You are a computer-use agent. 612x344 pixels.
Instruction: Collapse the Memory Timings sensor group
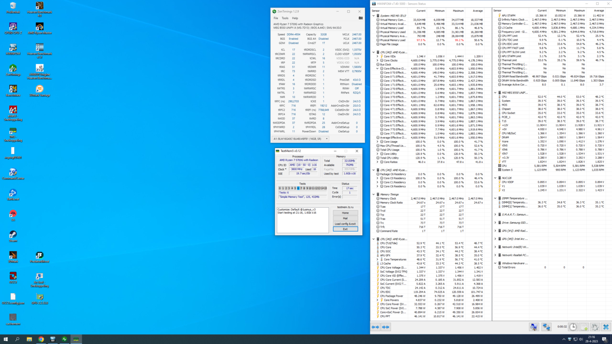pyautogui.click(x=374, y=194)
